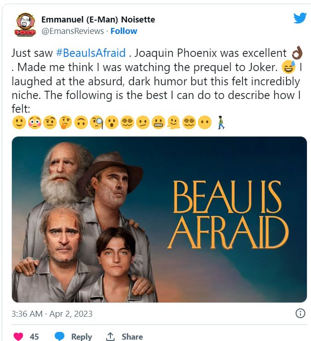311x341 pixels.
Task: Open Emmanuel (E-Man) Noisette's profile name
Action: tap(98, 19)
